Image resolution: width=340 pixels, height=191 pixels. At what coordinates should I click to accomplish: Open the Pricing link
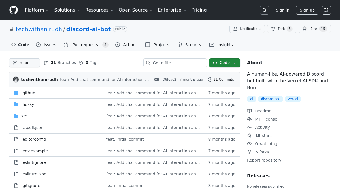pos(199,10)
